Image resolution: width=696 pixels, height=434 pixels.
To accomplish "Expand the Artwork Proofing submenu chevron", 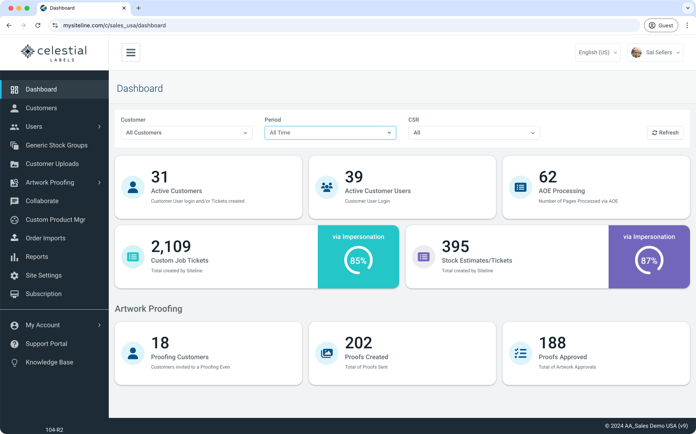I will (99, 183).
